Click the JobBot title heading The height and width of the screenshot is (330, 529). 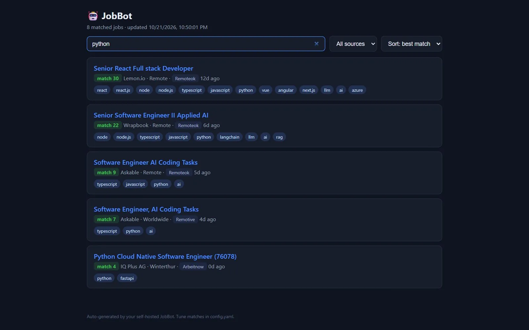tap(117, 16)
